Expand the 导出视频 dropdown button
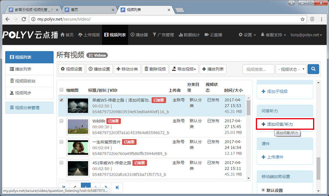The image size is (329, 196). click(x=184, y=69)
